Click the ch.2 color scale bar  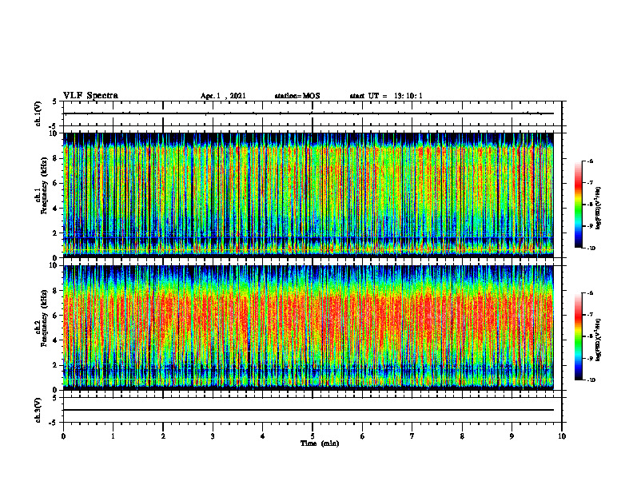point(578,336)
